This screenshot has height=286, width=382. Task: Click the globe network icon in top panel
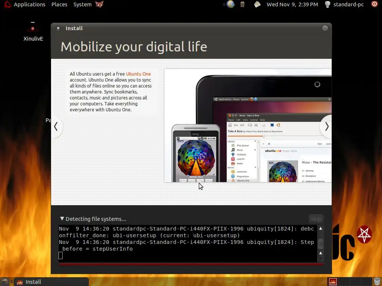tap(231, 4)
